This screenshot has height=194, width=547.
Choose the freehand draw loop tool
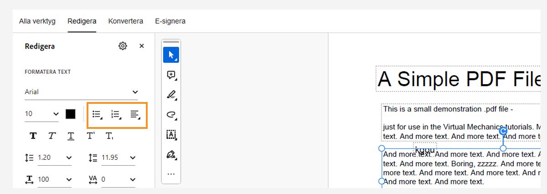(171, 115)
